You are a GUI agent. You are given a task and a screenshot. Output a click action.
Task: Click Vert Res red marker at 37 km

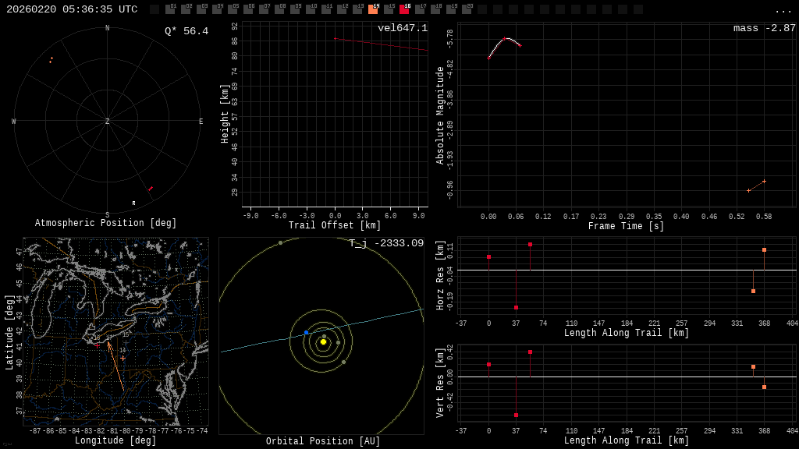tap(517, 415)
